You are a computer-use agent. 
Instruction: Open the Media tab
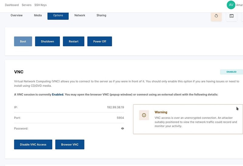coord(38,16)
